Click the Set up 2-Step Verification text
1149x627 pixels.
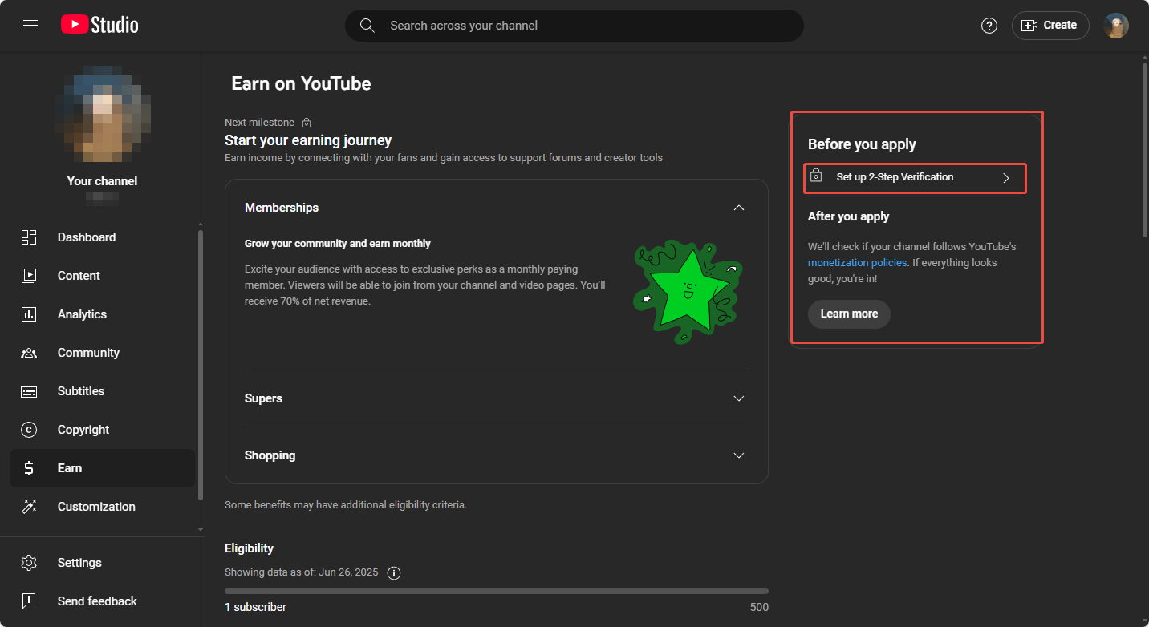[x=895, y=177]
